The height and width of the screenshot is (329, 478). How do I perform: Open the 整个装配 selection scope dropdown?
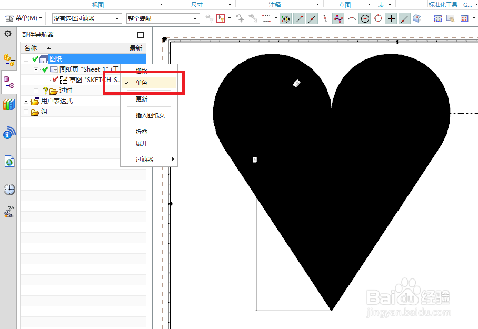[x=163, y=18]
